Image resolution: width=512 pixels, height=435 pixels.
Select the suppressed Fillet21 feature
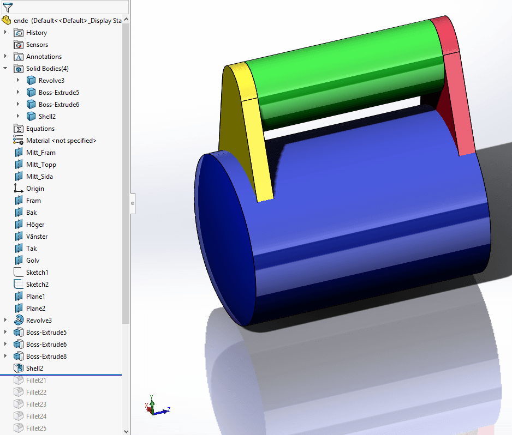click(36, 380)
